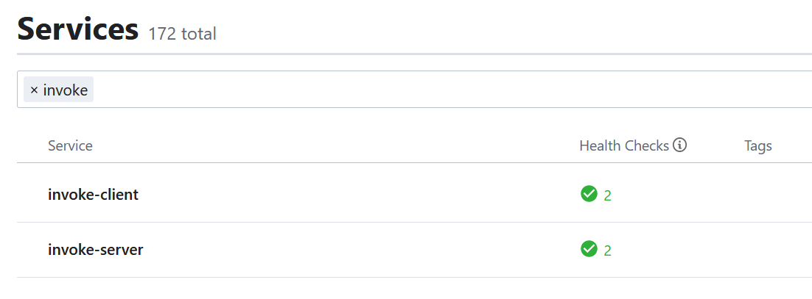Image resolution: width=812 pixels, height=299 pixels.
Task: Click the blank space between invoke-server and its health check
Action: pos(354,250)
